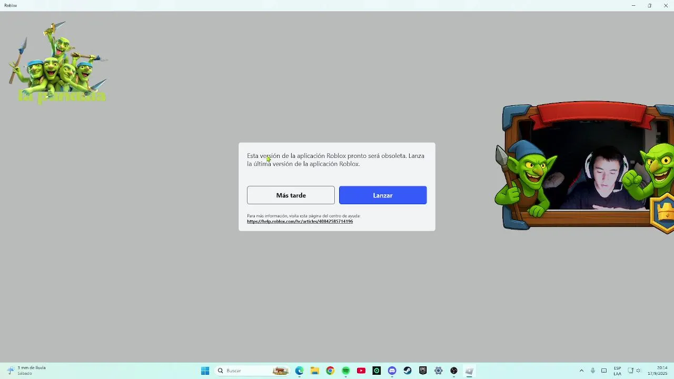
Task: Open OBS Studio from the taskbar
Action: click(454, 371)
